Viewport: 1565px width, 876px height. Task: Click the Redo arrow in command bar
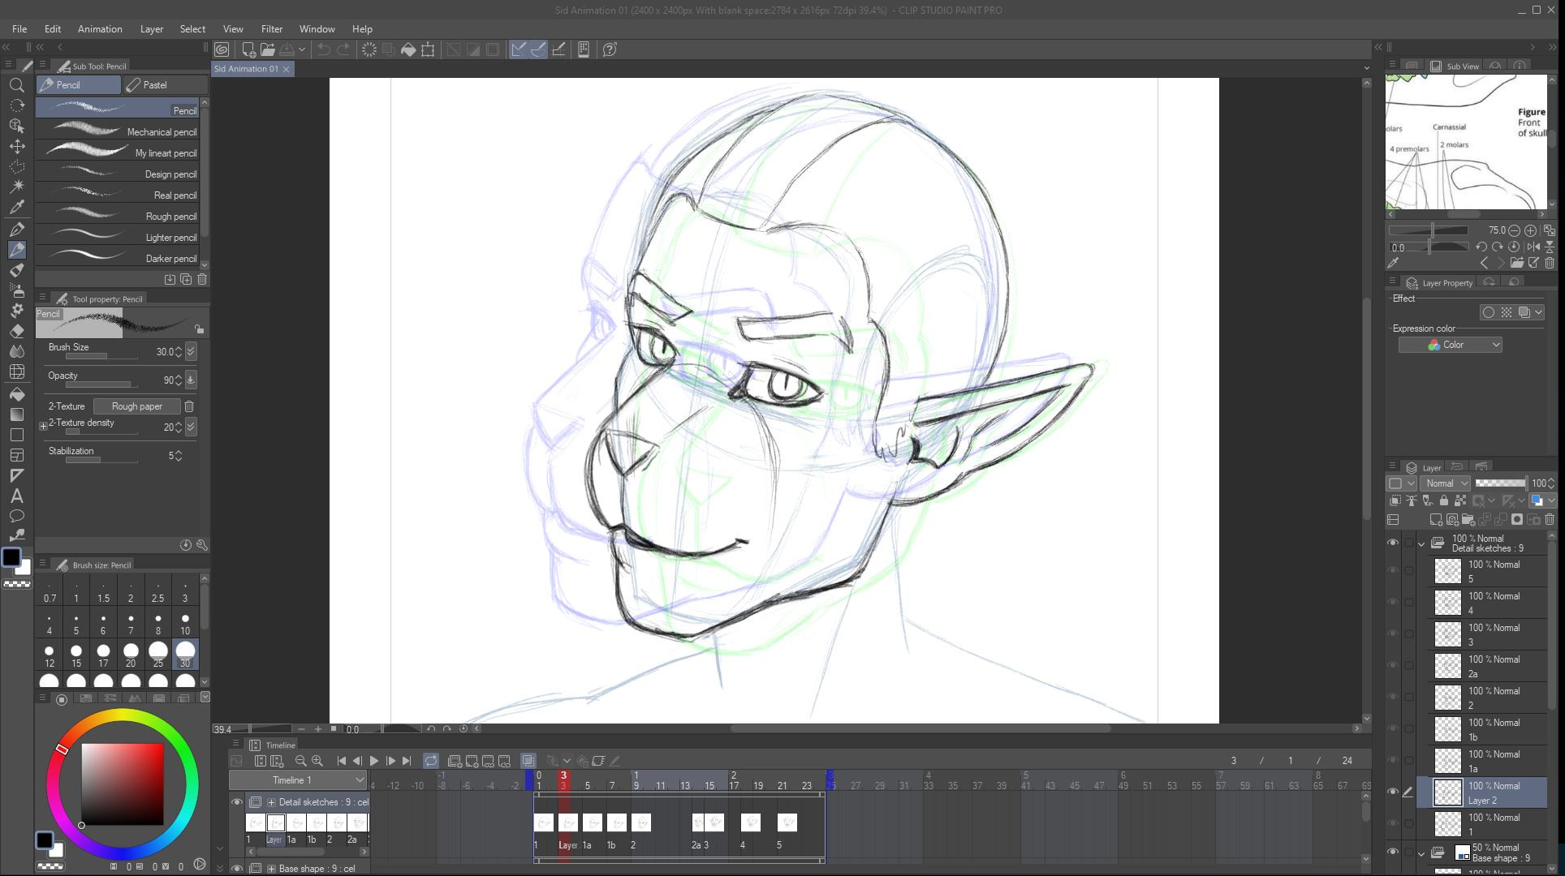343,49
